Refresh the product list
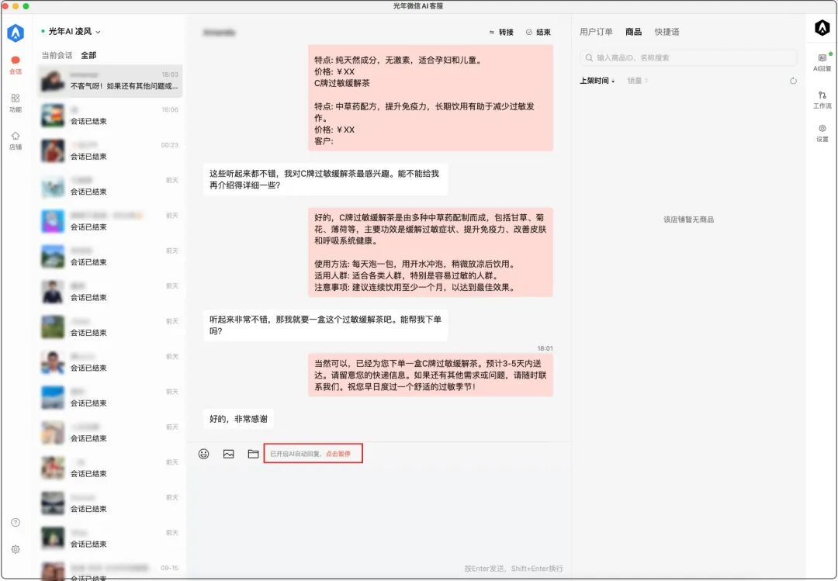 (793, 81)
